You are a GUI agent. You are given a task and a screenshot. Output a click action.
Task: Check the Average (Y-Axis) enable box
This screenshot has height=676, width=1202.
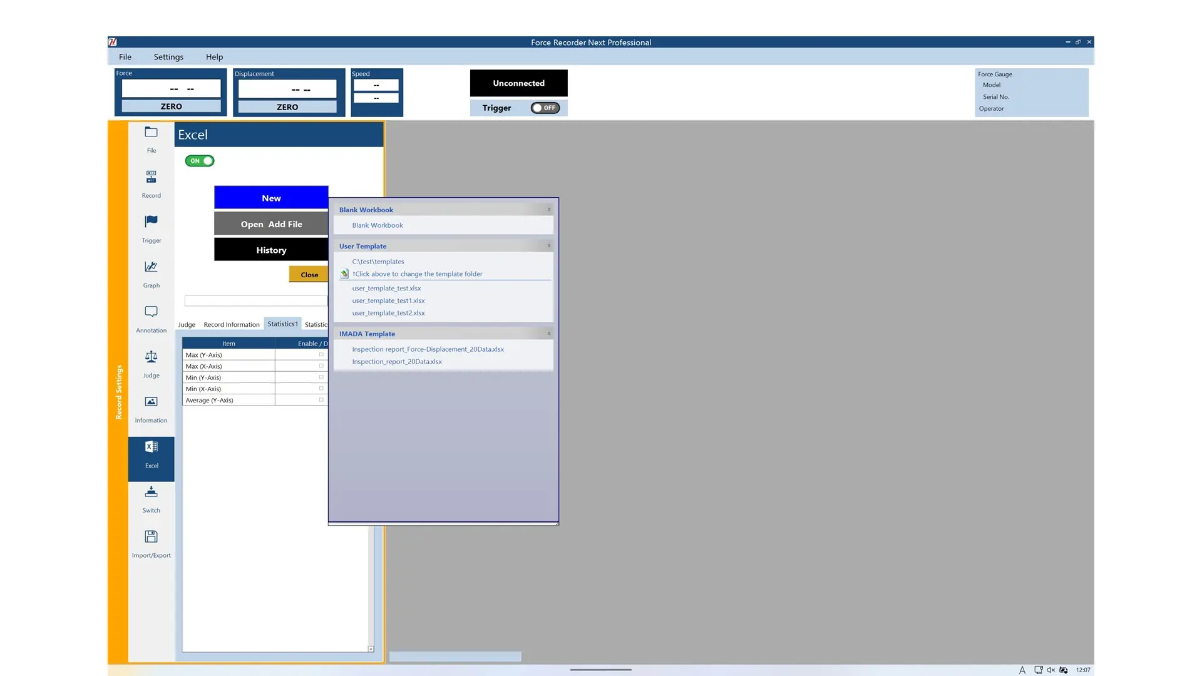(321, 400)
